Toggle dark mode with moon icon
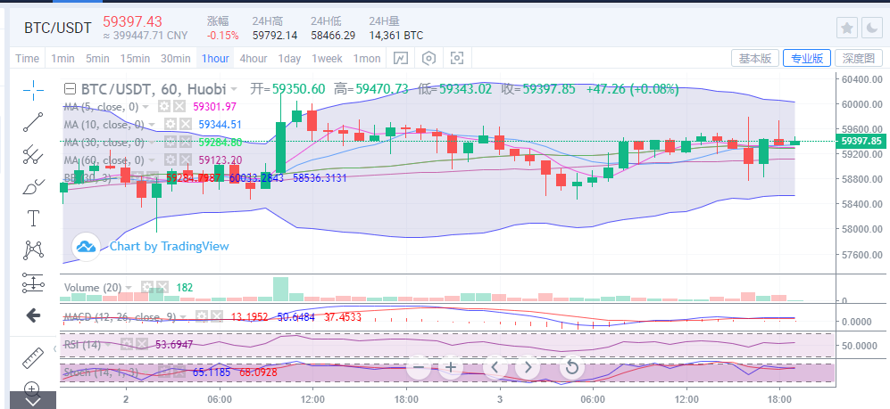 point(870,29)
